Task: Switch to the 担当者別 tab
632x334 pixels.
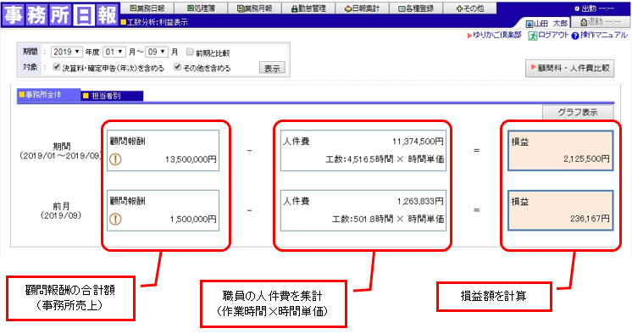Action: coord(112,96)
